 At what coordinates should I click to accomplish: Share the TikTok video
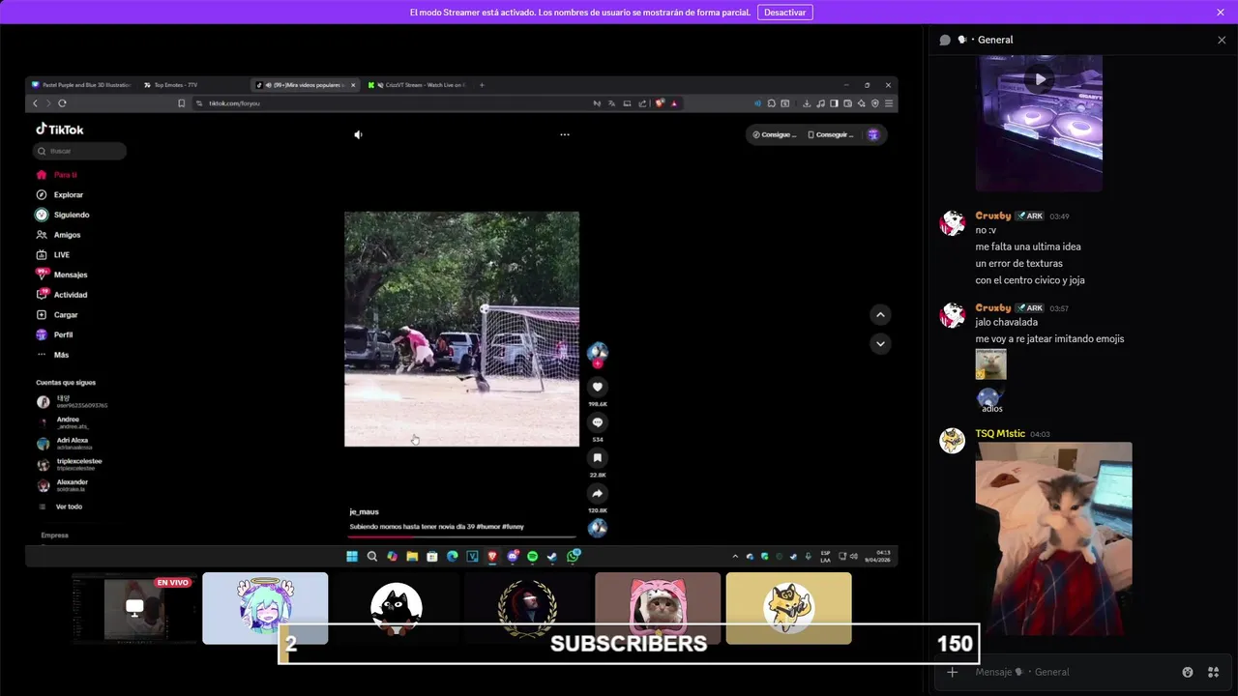[598, 494]
